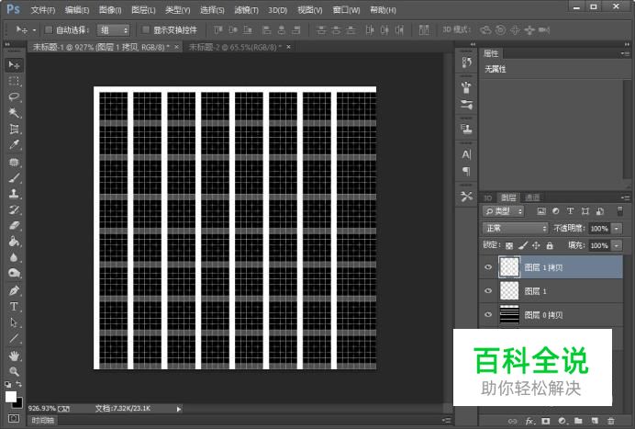Image resolution: width=635 pixels, height=429 pixels.
Task: Open the 滤镜(T) menu
Action: (x=246, y=10)
